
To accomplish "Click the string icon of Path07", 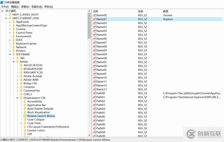I will tap(94, 121).
